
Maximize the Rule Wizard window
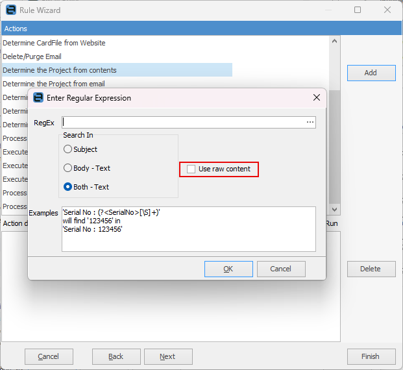click(x=358, y=10)
